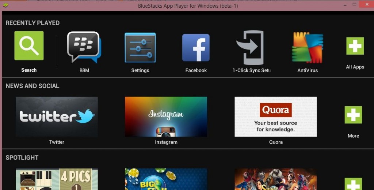Viewport: 374px width, 190px height.
Task: Maximize the BlueStacks App Player window
Action: click(355, 5)
